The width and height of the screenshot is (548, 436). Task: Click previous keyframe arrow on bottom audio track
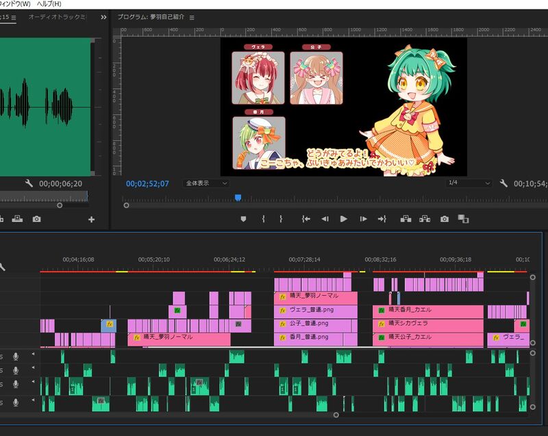[x=33, y=400]
